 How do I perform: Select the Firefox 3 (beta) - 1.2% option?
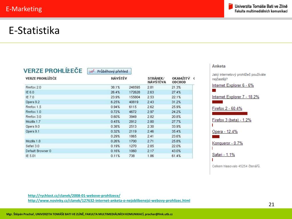232,120
